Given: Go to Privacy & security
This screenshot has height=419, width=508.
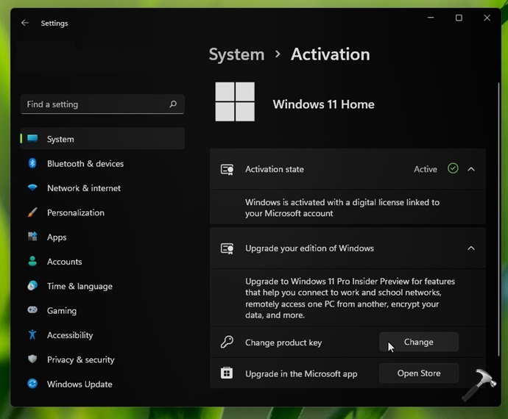Looking at the screenshot, I should tap(102, 359).
